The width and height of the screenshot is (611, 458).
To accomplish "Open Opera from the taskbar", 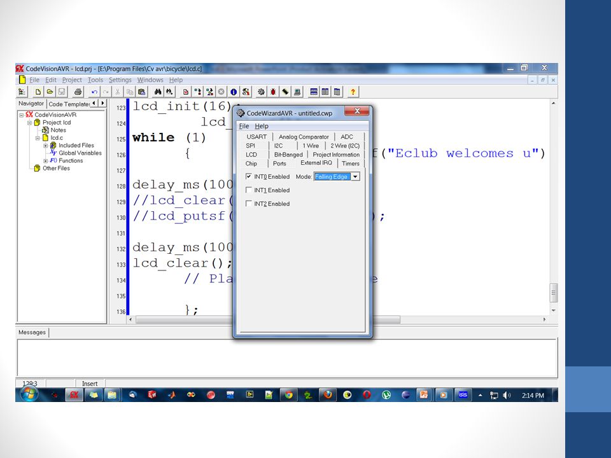I will tap(367, 395).
